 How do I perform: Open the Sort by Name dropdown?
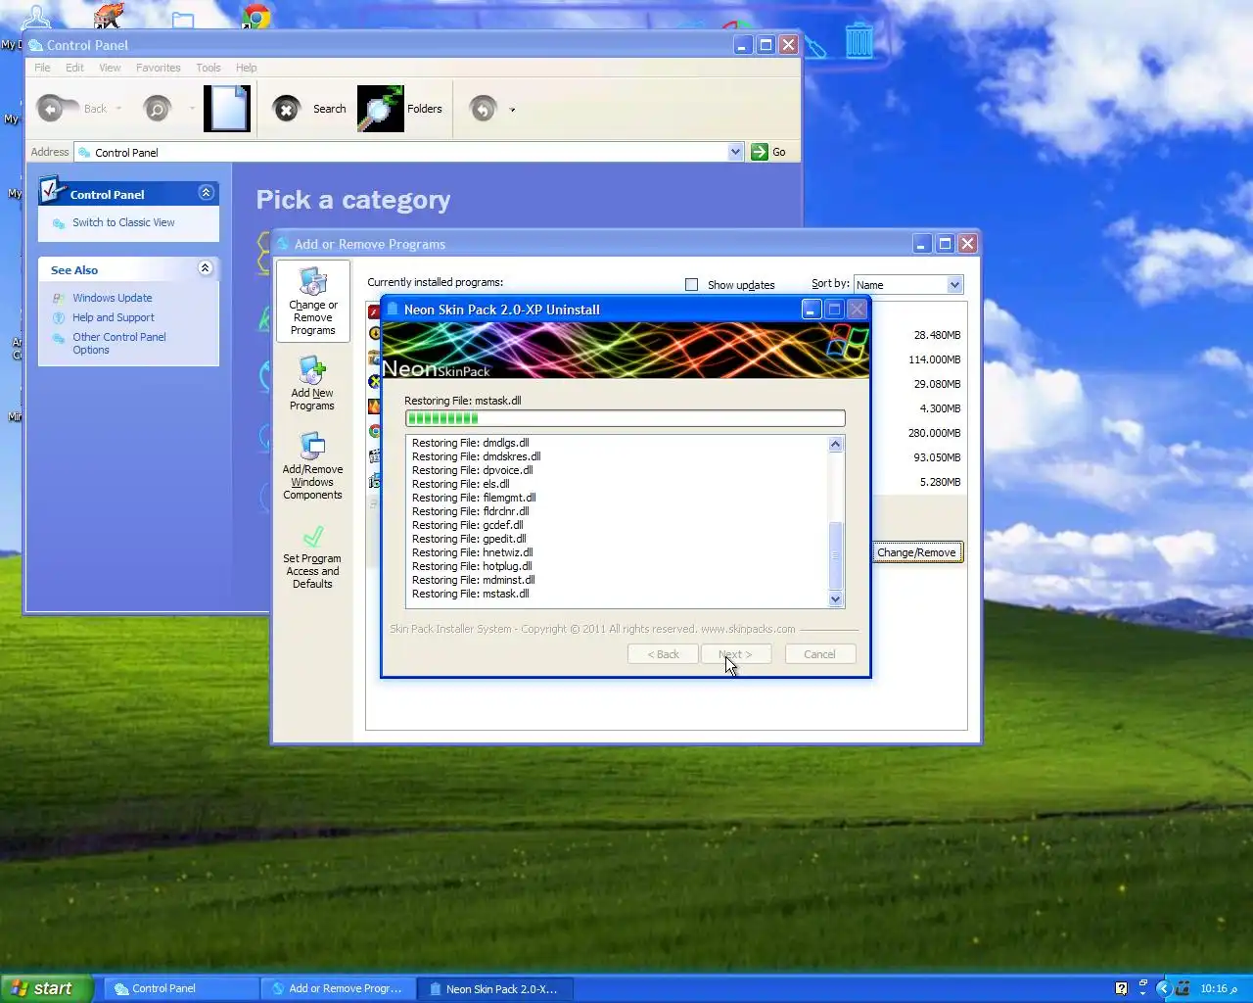[x=954, y=285]
